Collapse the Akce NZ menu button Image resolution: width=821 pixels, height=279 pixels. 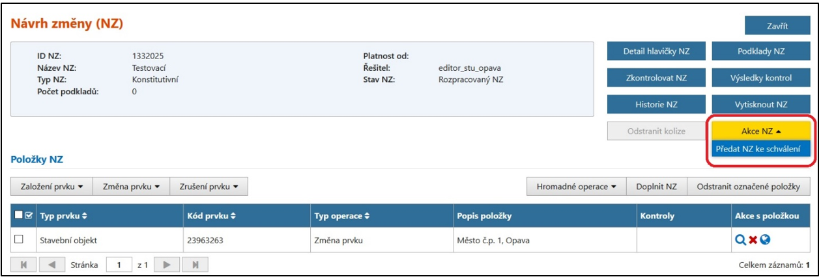760,131
